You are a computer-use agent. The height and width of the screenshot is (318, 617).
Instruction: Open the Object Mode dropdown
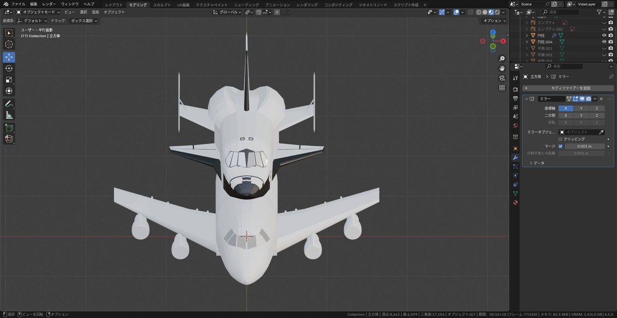[x=38, y=12]
